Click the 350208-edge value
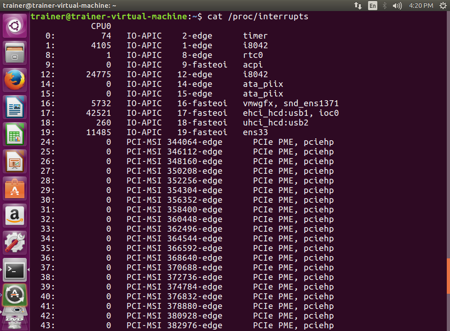 click(x=195, y=171)
